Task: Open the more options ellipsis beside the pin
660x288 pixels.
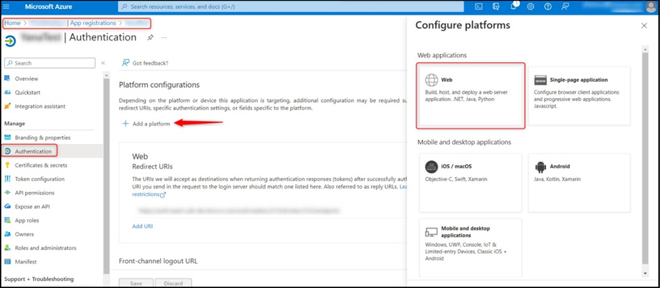Action: click(164, 38)
